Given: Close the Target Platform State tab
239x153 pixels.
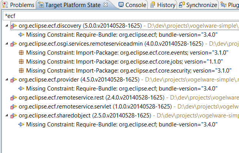Looking at the screenshot, I should pos(106,5).
